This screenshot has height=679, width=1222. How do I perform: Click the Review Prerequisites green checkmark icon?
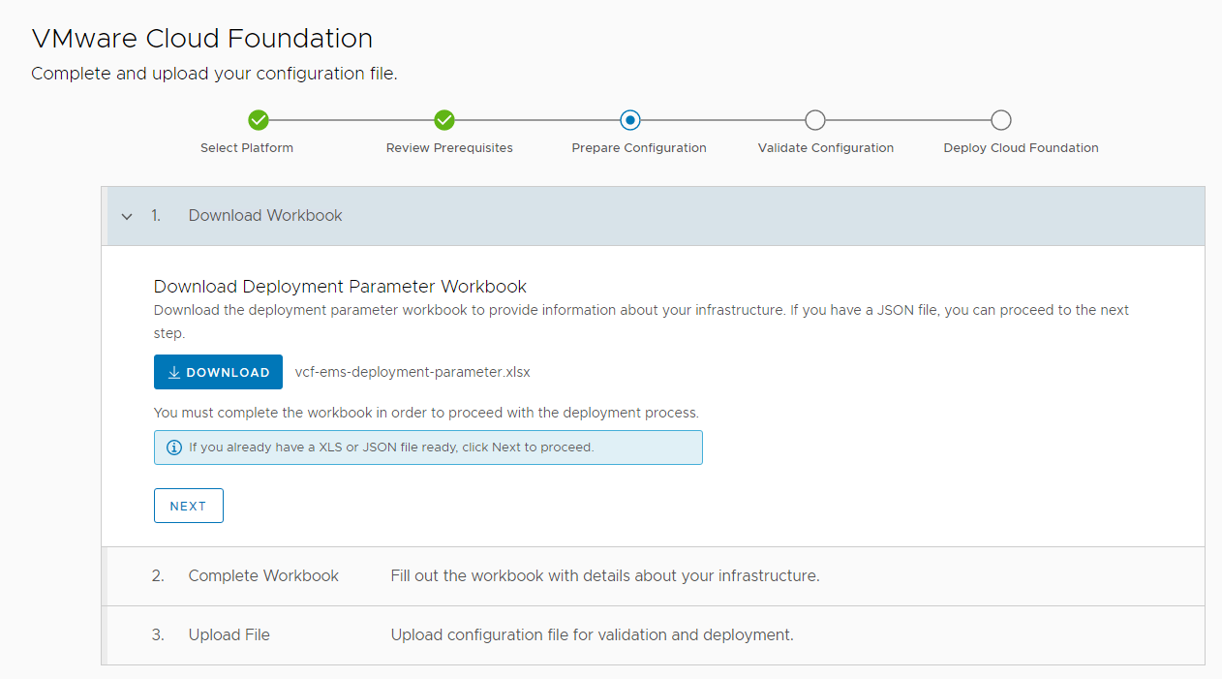444,120
